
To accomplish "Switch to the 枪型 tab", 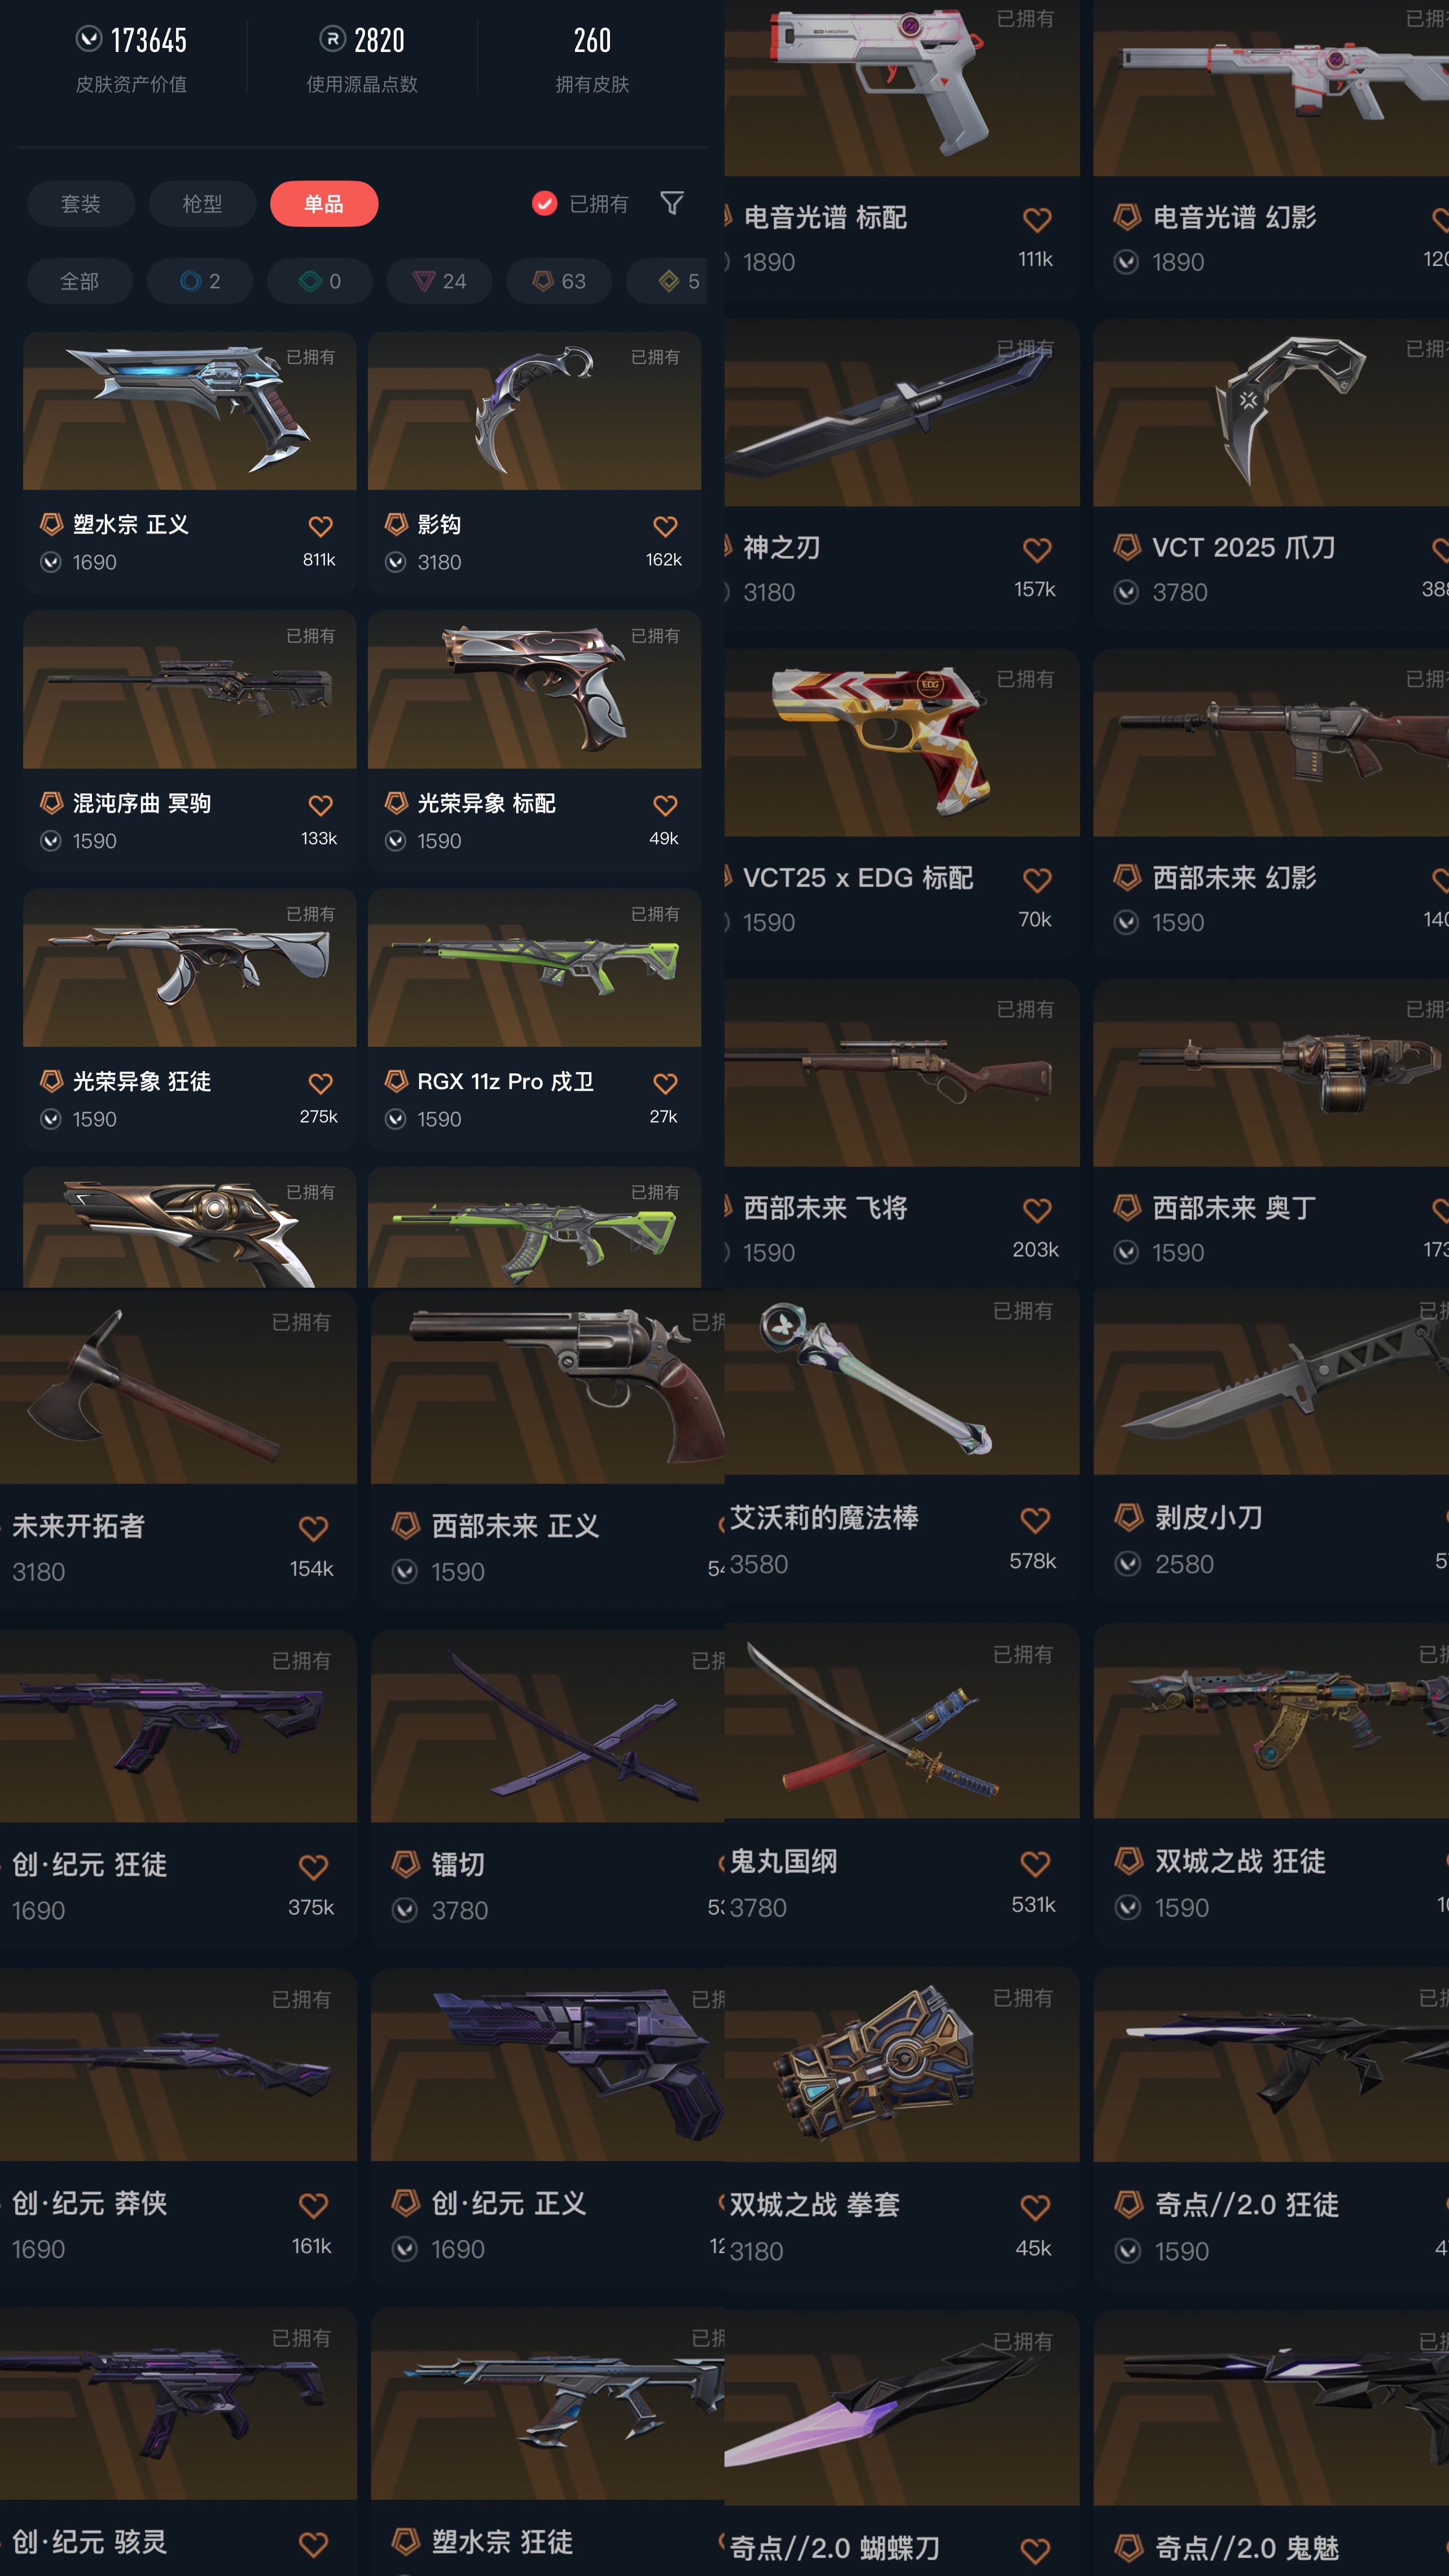I will click(202, 204).
